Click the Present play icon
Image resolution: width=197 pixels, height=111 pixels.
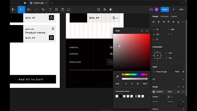pyautogui.click(x=174, y=10)
